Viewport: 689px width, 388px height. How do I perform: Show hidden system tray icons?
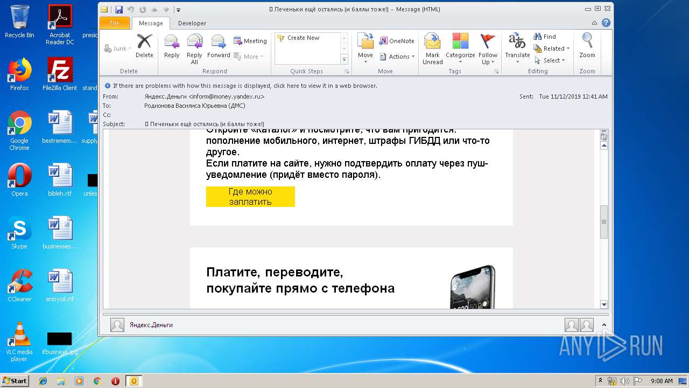[601, 381]
